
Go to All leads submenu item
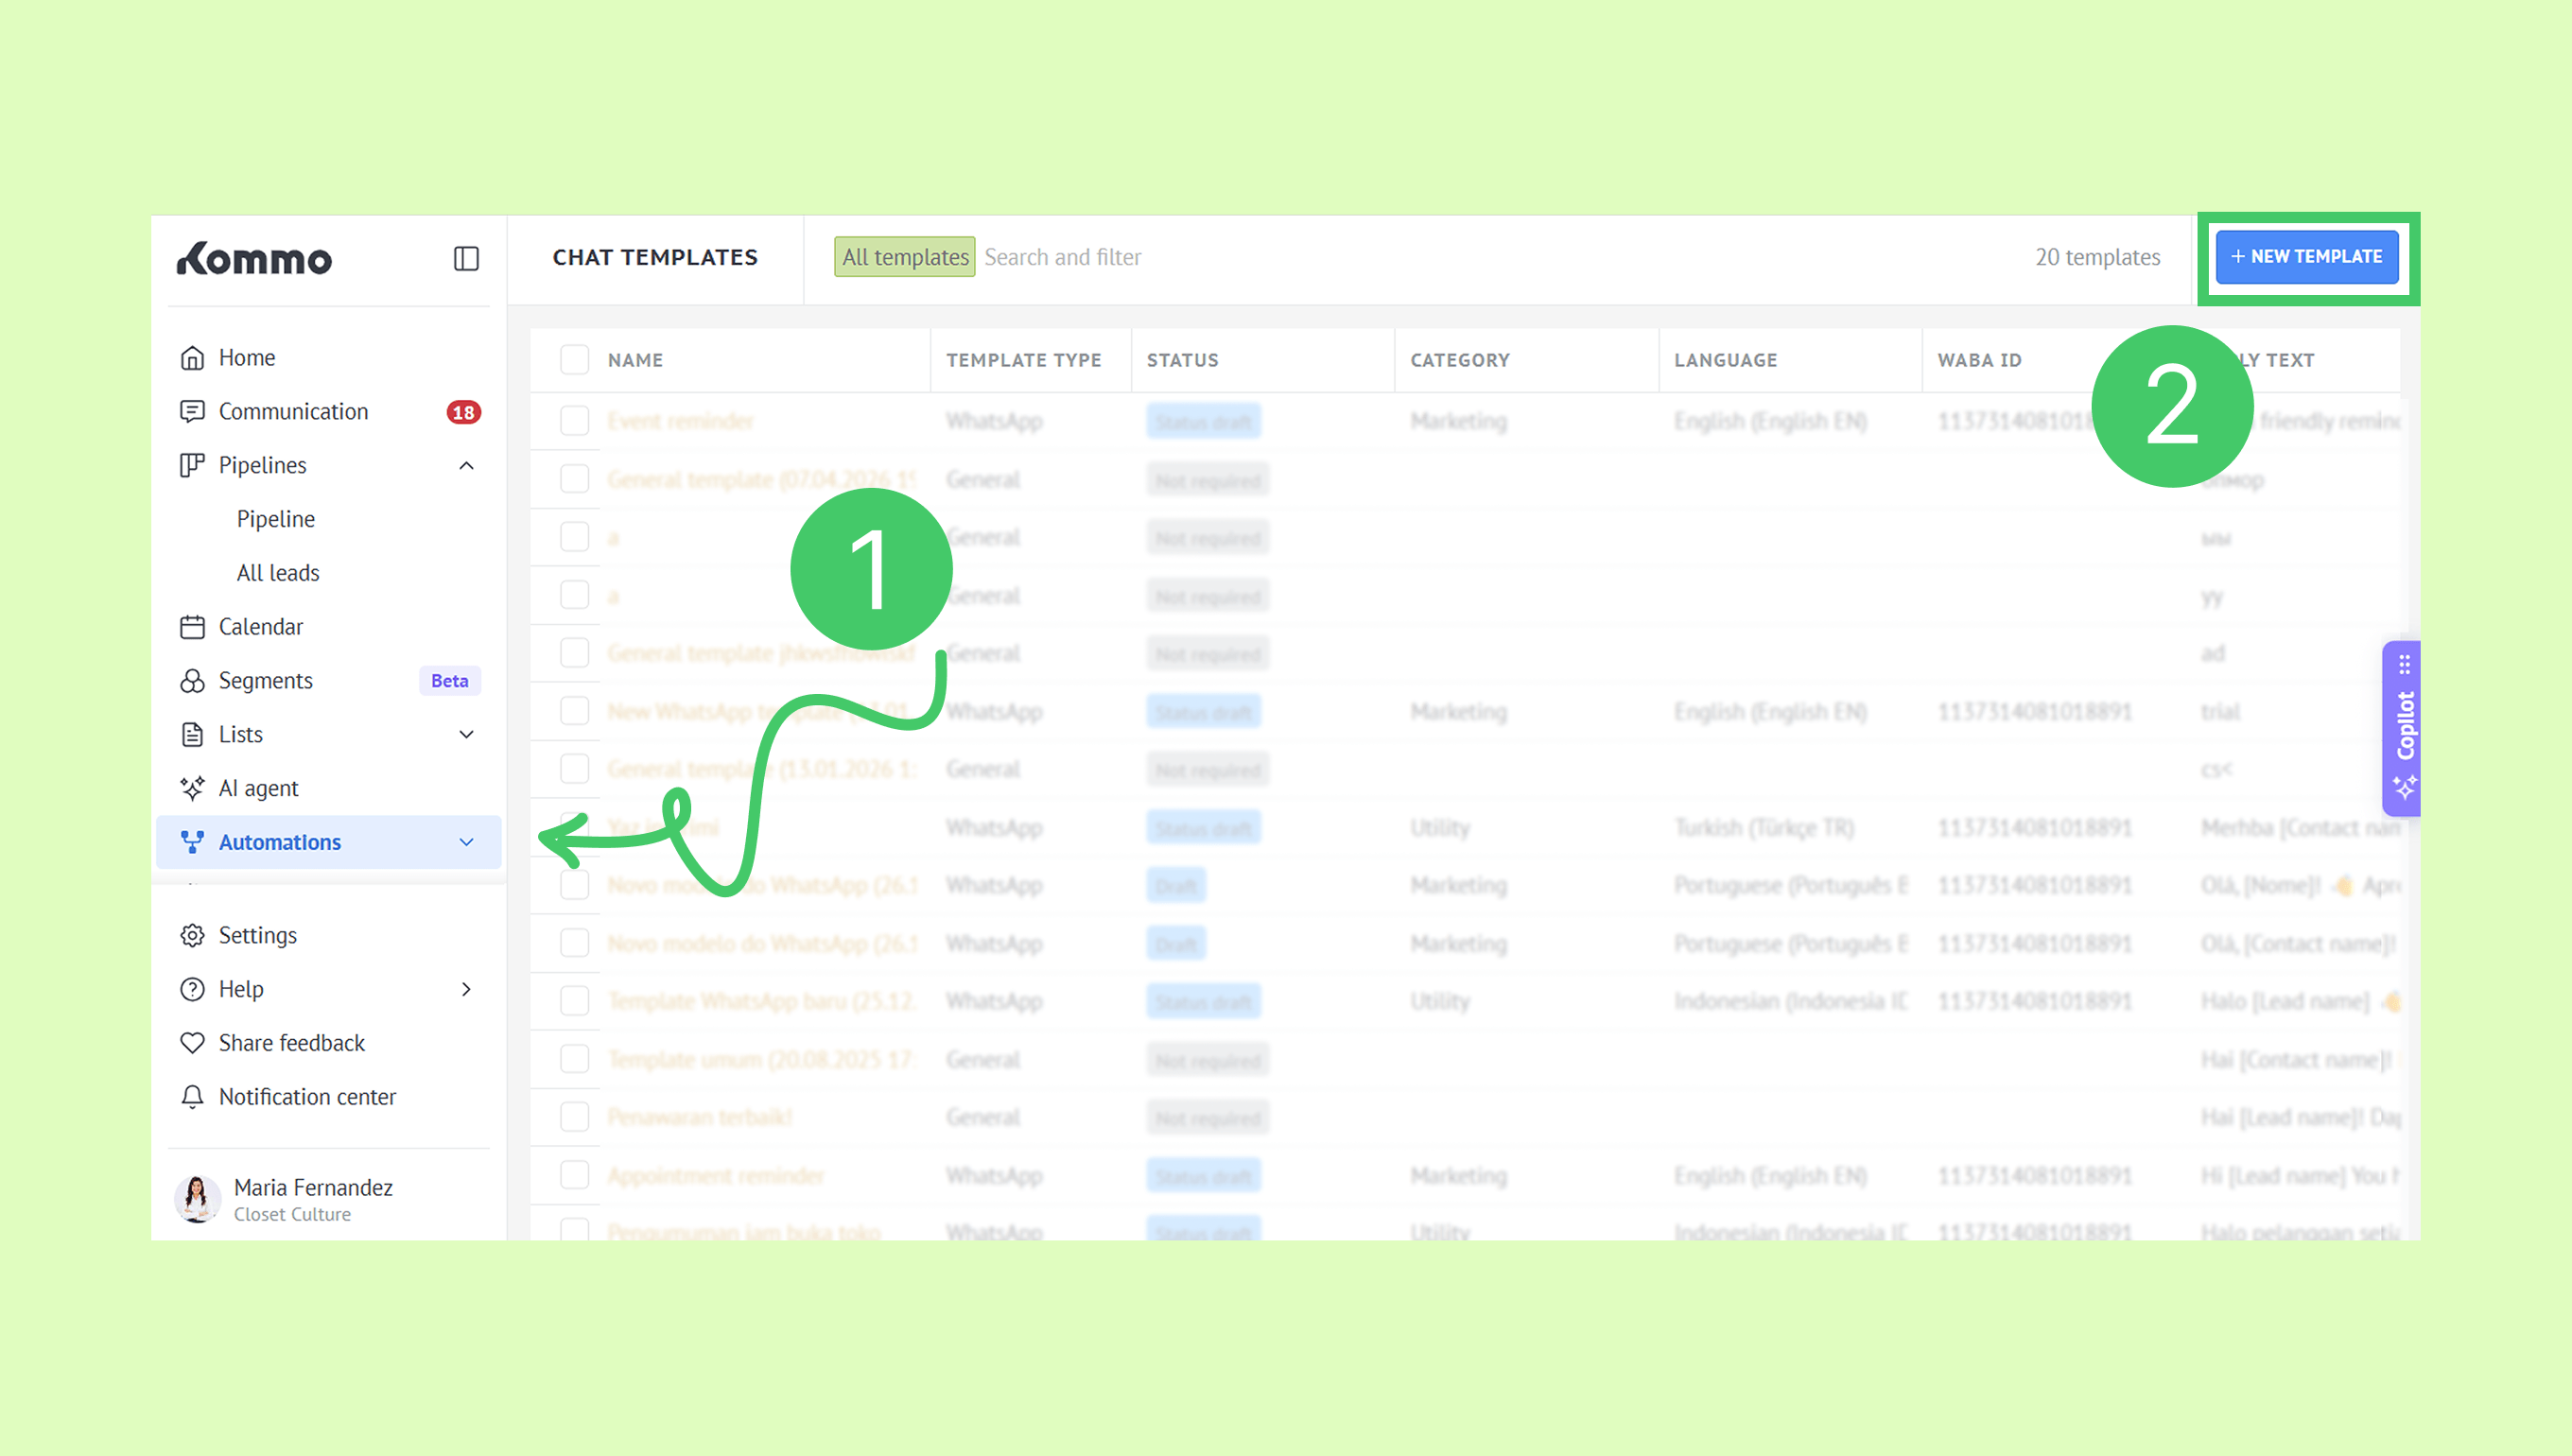pos(278,574)
